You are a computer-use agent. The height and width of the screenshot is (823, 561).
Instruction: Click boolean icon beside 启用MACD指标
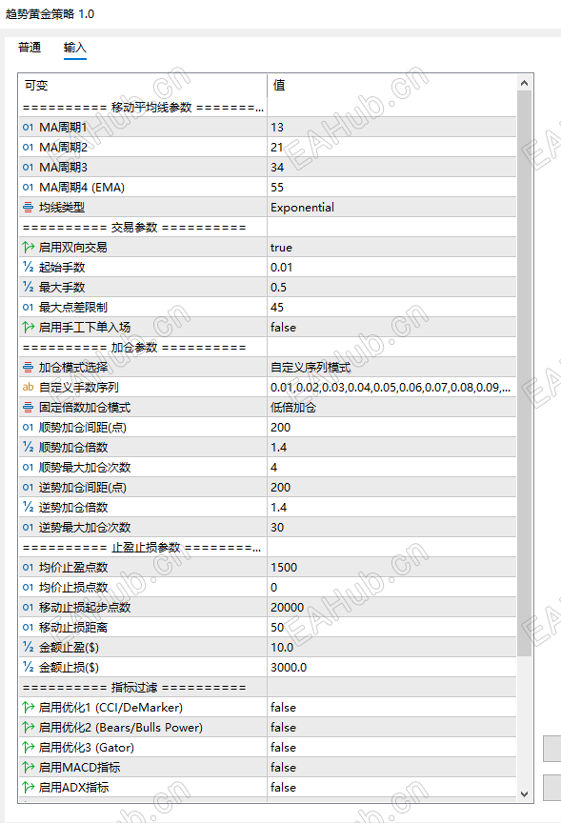pyautogui.click(x=28, y=768)
